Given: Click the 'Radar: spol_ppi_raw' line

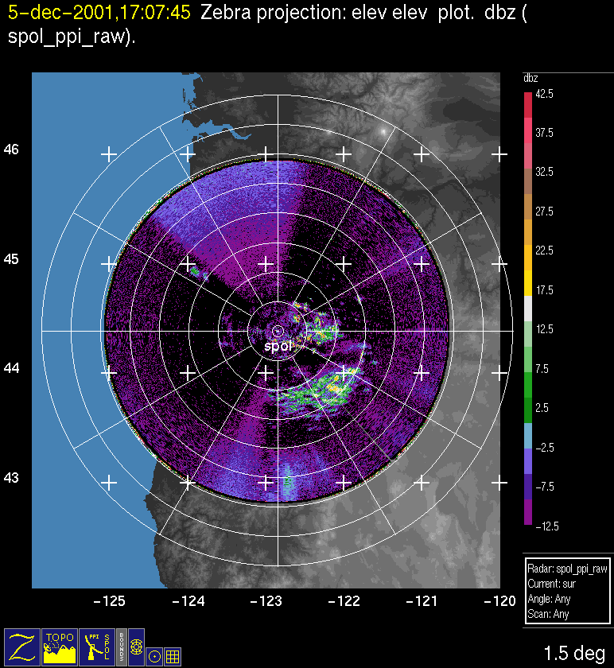Looking at the screenshot, I should [x=567, y=569].
